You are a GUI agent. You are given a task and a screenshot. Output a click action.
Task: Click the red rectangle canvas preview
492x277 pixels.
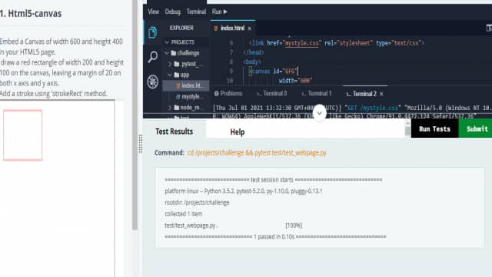pyautogui.click(x=22, y=135)
